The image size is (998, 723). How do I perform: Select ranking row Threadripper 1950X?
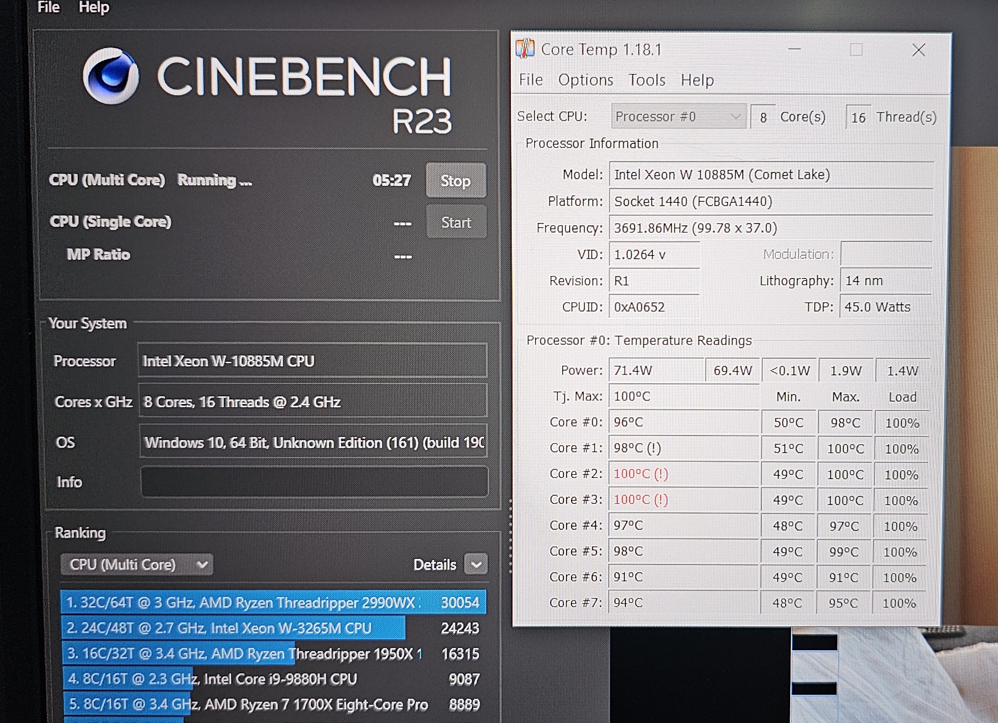point(273,653)
